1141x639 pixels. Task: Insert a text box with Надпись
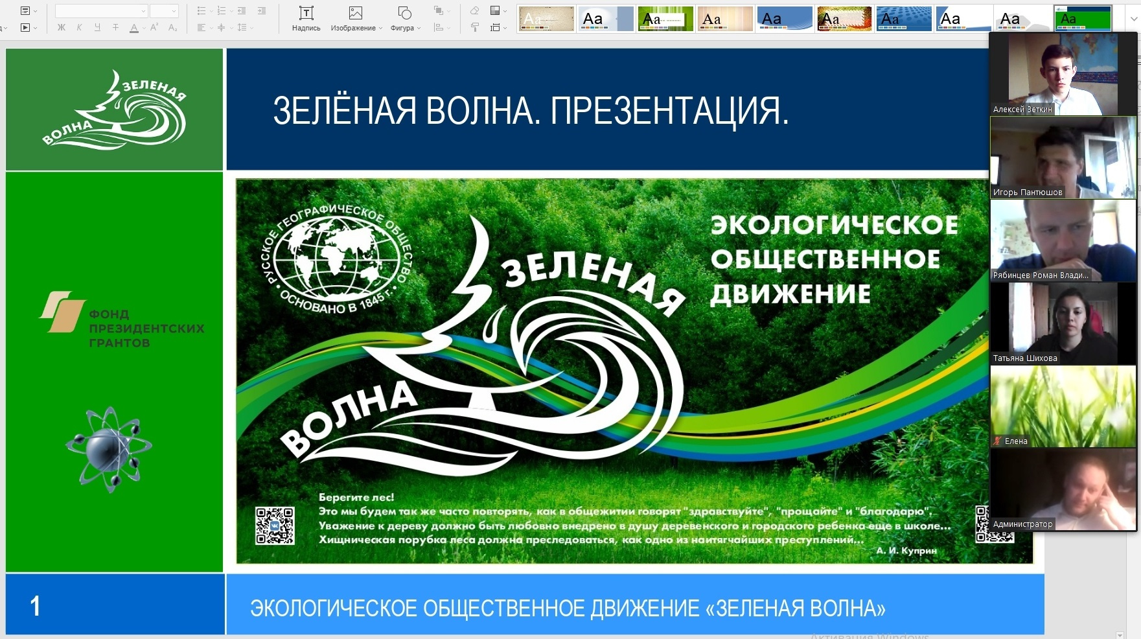pos(306,18)
